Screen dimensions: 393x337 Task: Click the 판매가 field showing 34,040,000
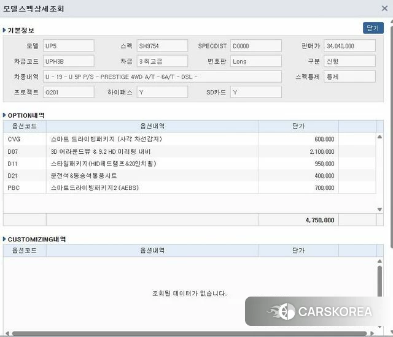pyautogui.click(x=349, y=46)
